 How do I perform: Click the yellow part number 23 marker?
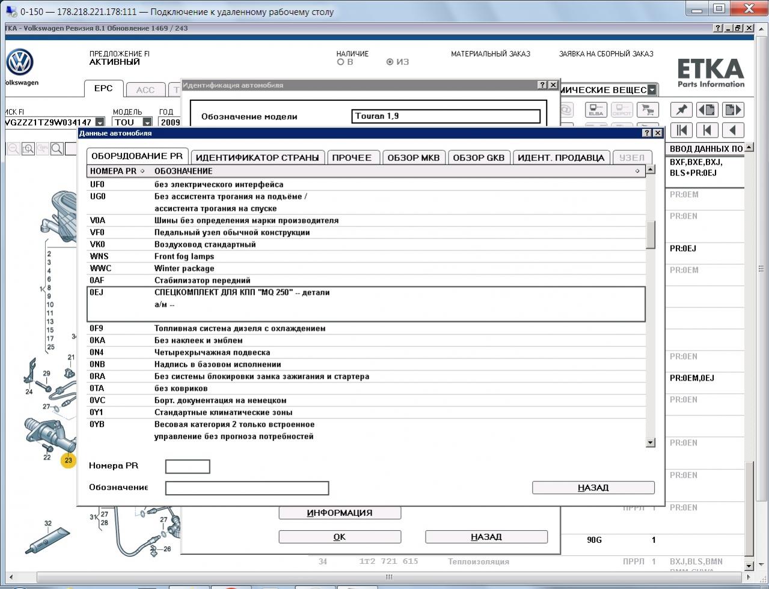[x=68, y=461]
